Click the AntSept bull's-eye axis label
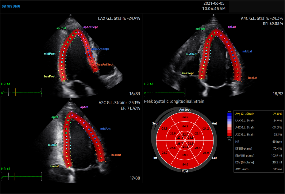Image resolution: width=285 pixels, height=194 pixels. coord(185,110)
